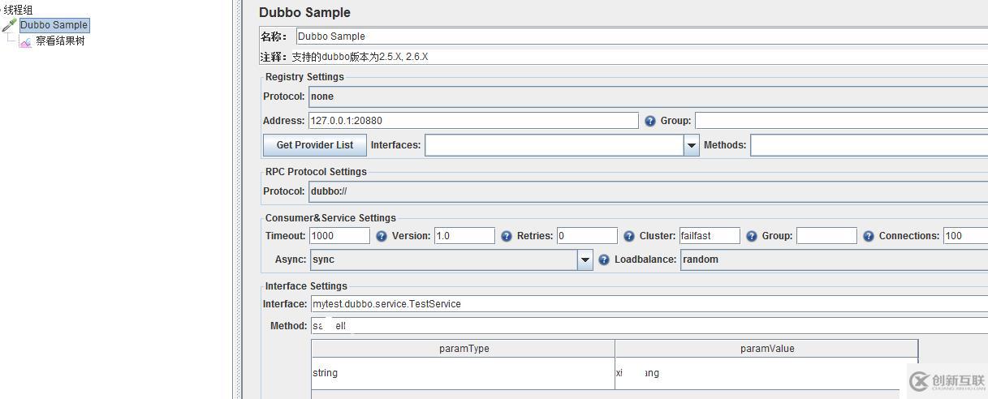
Task: Open the 察看结果树 tree node
Action: [x=60, y=41]
